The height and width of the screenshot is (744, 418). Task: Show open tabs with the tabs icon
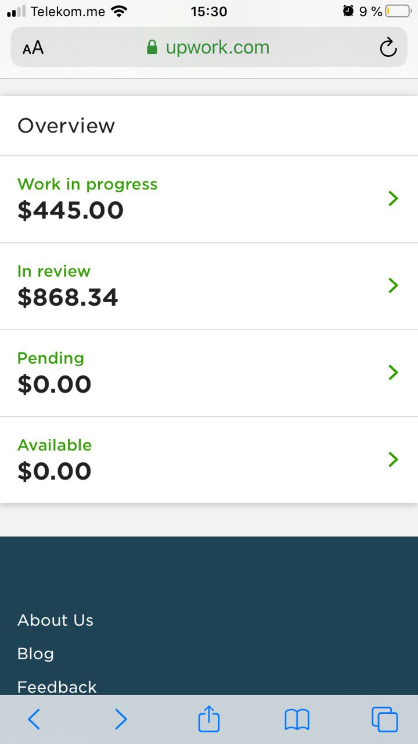(384, 720)
